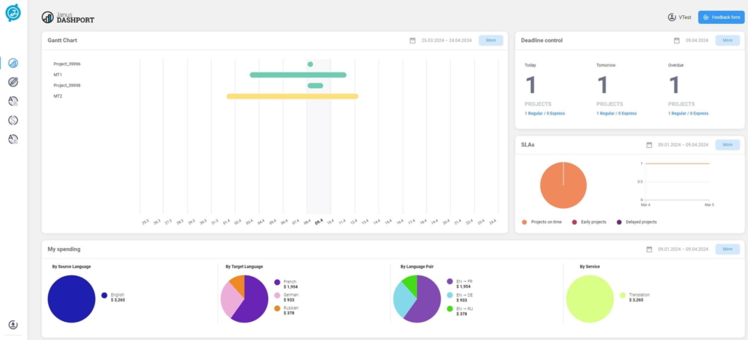Toggle Early projects legend item

click(574, 222)
